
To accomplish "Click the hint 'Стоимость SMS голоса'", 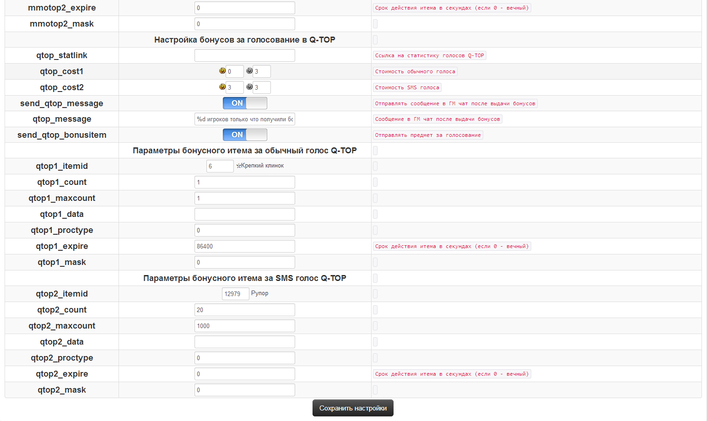I will click(x=407, y=87).
